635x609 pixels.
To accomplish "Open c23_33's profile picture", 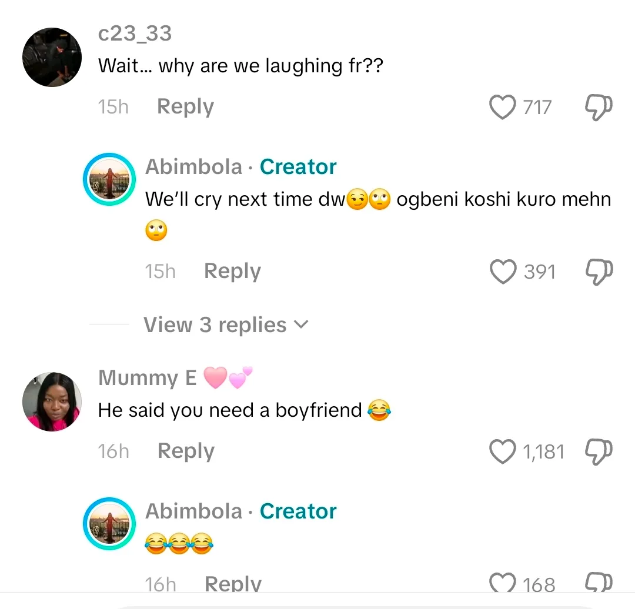I will (52, 57).
